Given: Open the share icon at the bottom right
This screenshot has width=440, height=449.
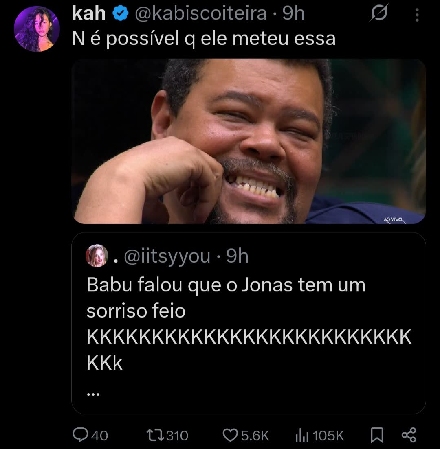Looking at the screenshot, I should tap(409, 435).
